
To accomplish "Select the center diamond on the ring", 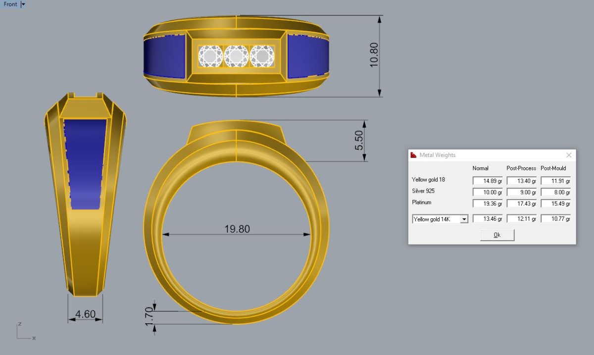I will [236, 56].
